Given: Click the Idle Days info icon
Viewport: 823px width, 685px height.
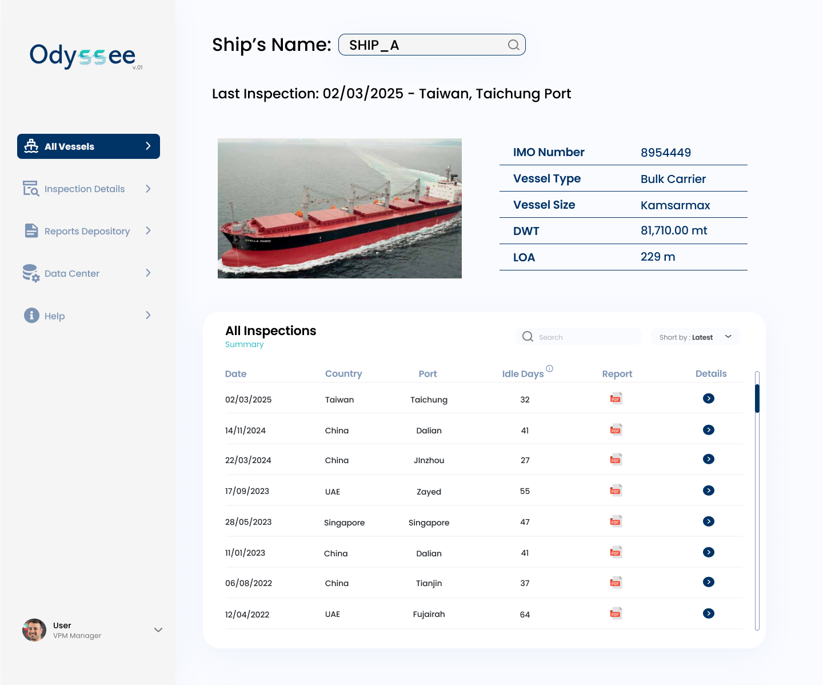Looking at the screenshot, I should coord(549,369).
